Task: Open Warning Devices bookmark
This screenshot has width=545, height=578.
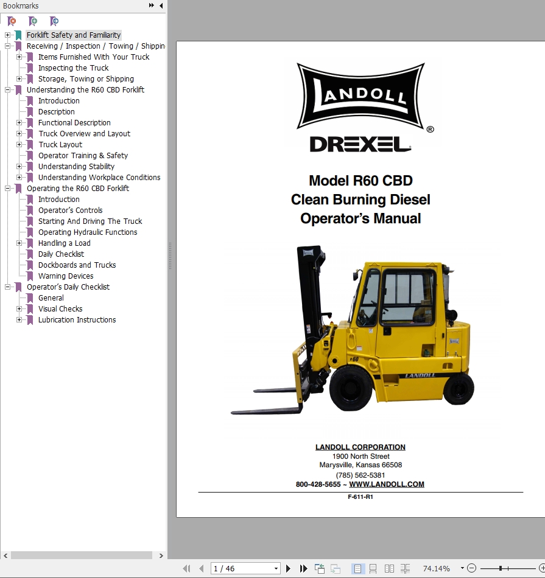Action: tap(66, 276)
